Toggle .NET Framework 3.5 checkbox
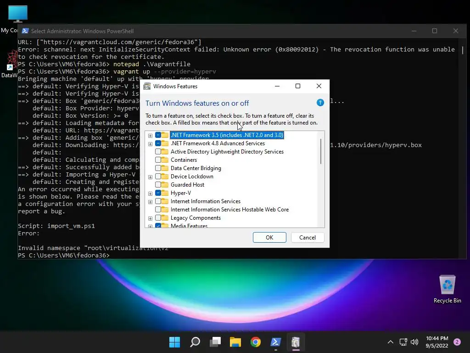This screenshot has height=353, width=470. [158, 135]
